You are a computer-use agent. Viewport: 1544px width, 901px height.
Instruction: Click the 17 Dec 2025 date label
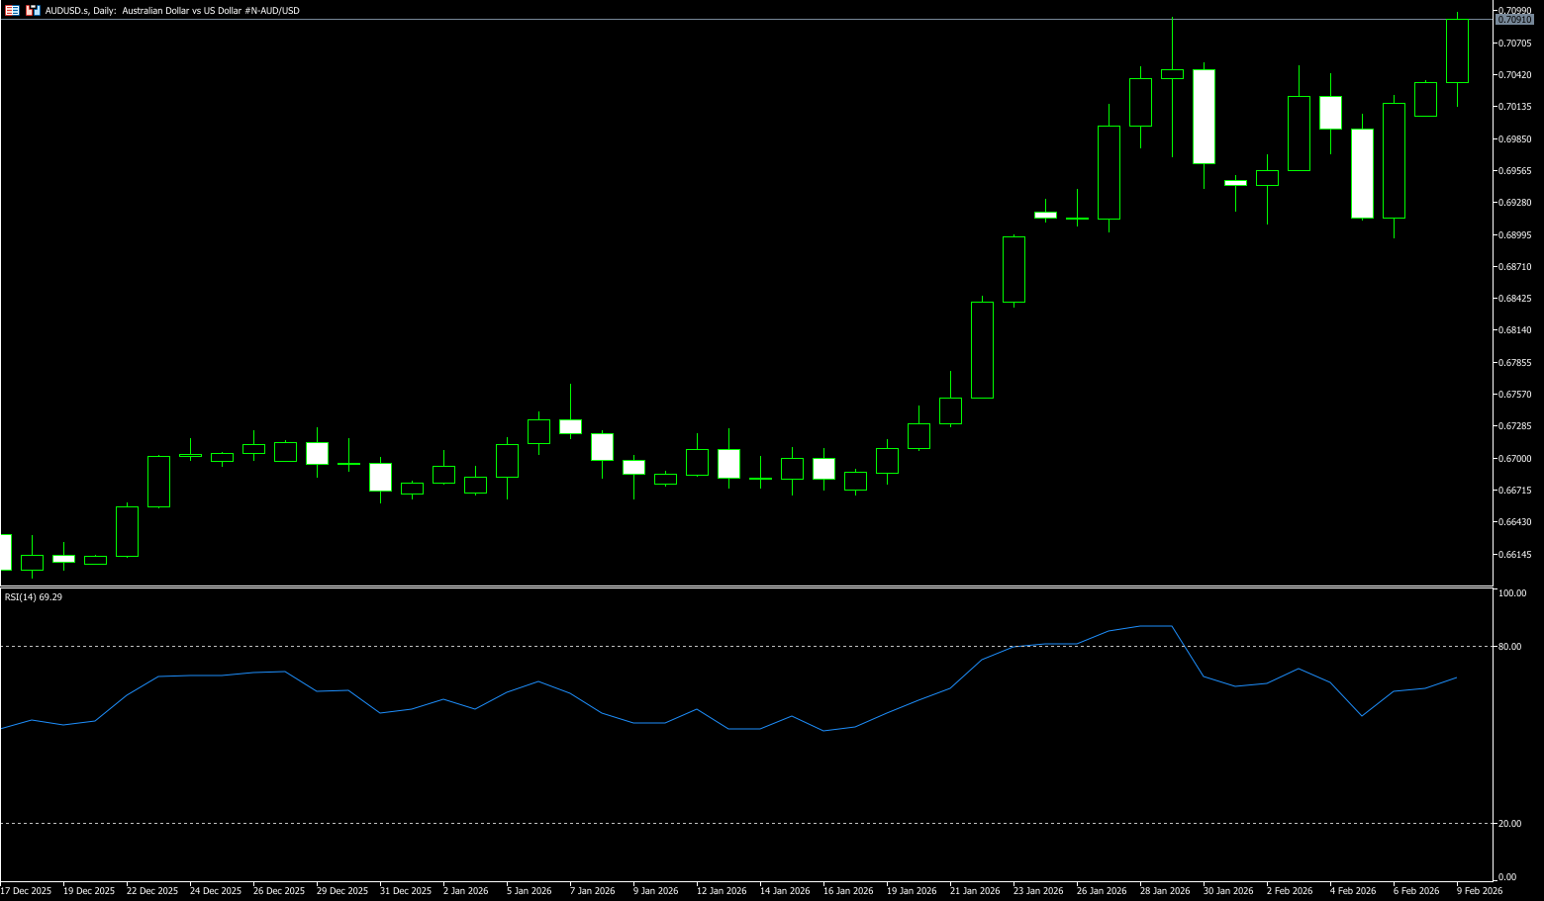pos(27,891)
